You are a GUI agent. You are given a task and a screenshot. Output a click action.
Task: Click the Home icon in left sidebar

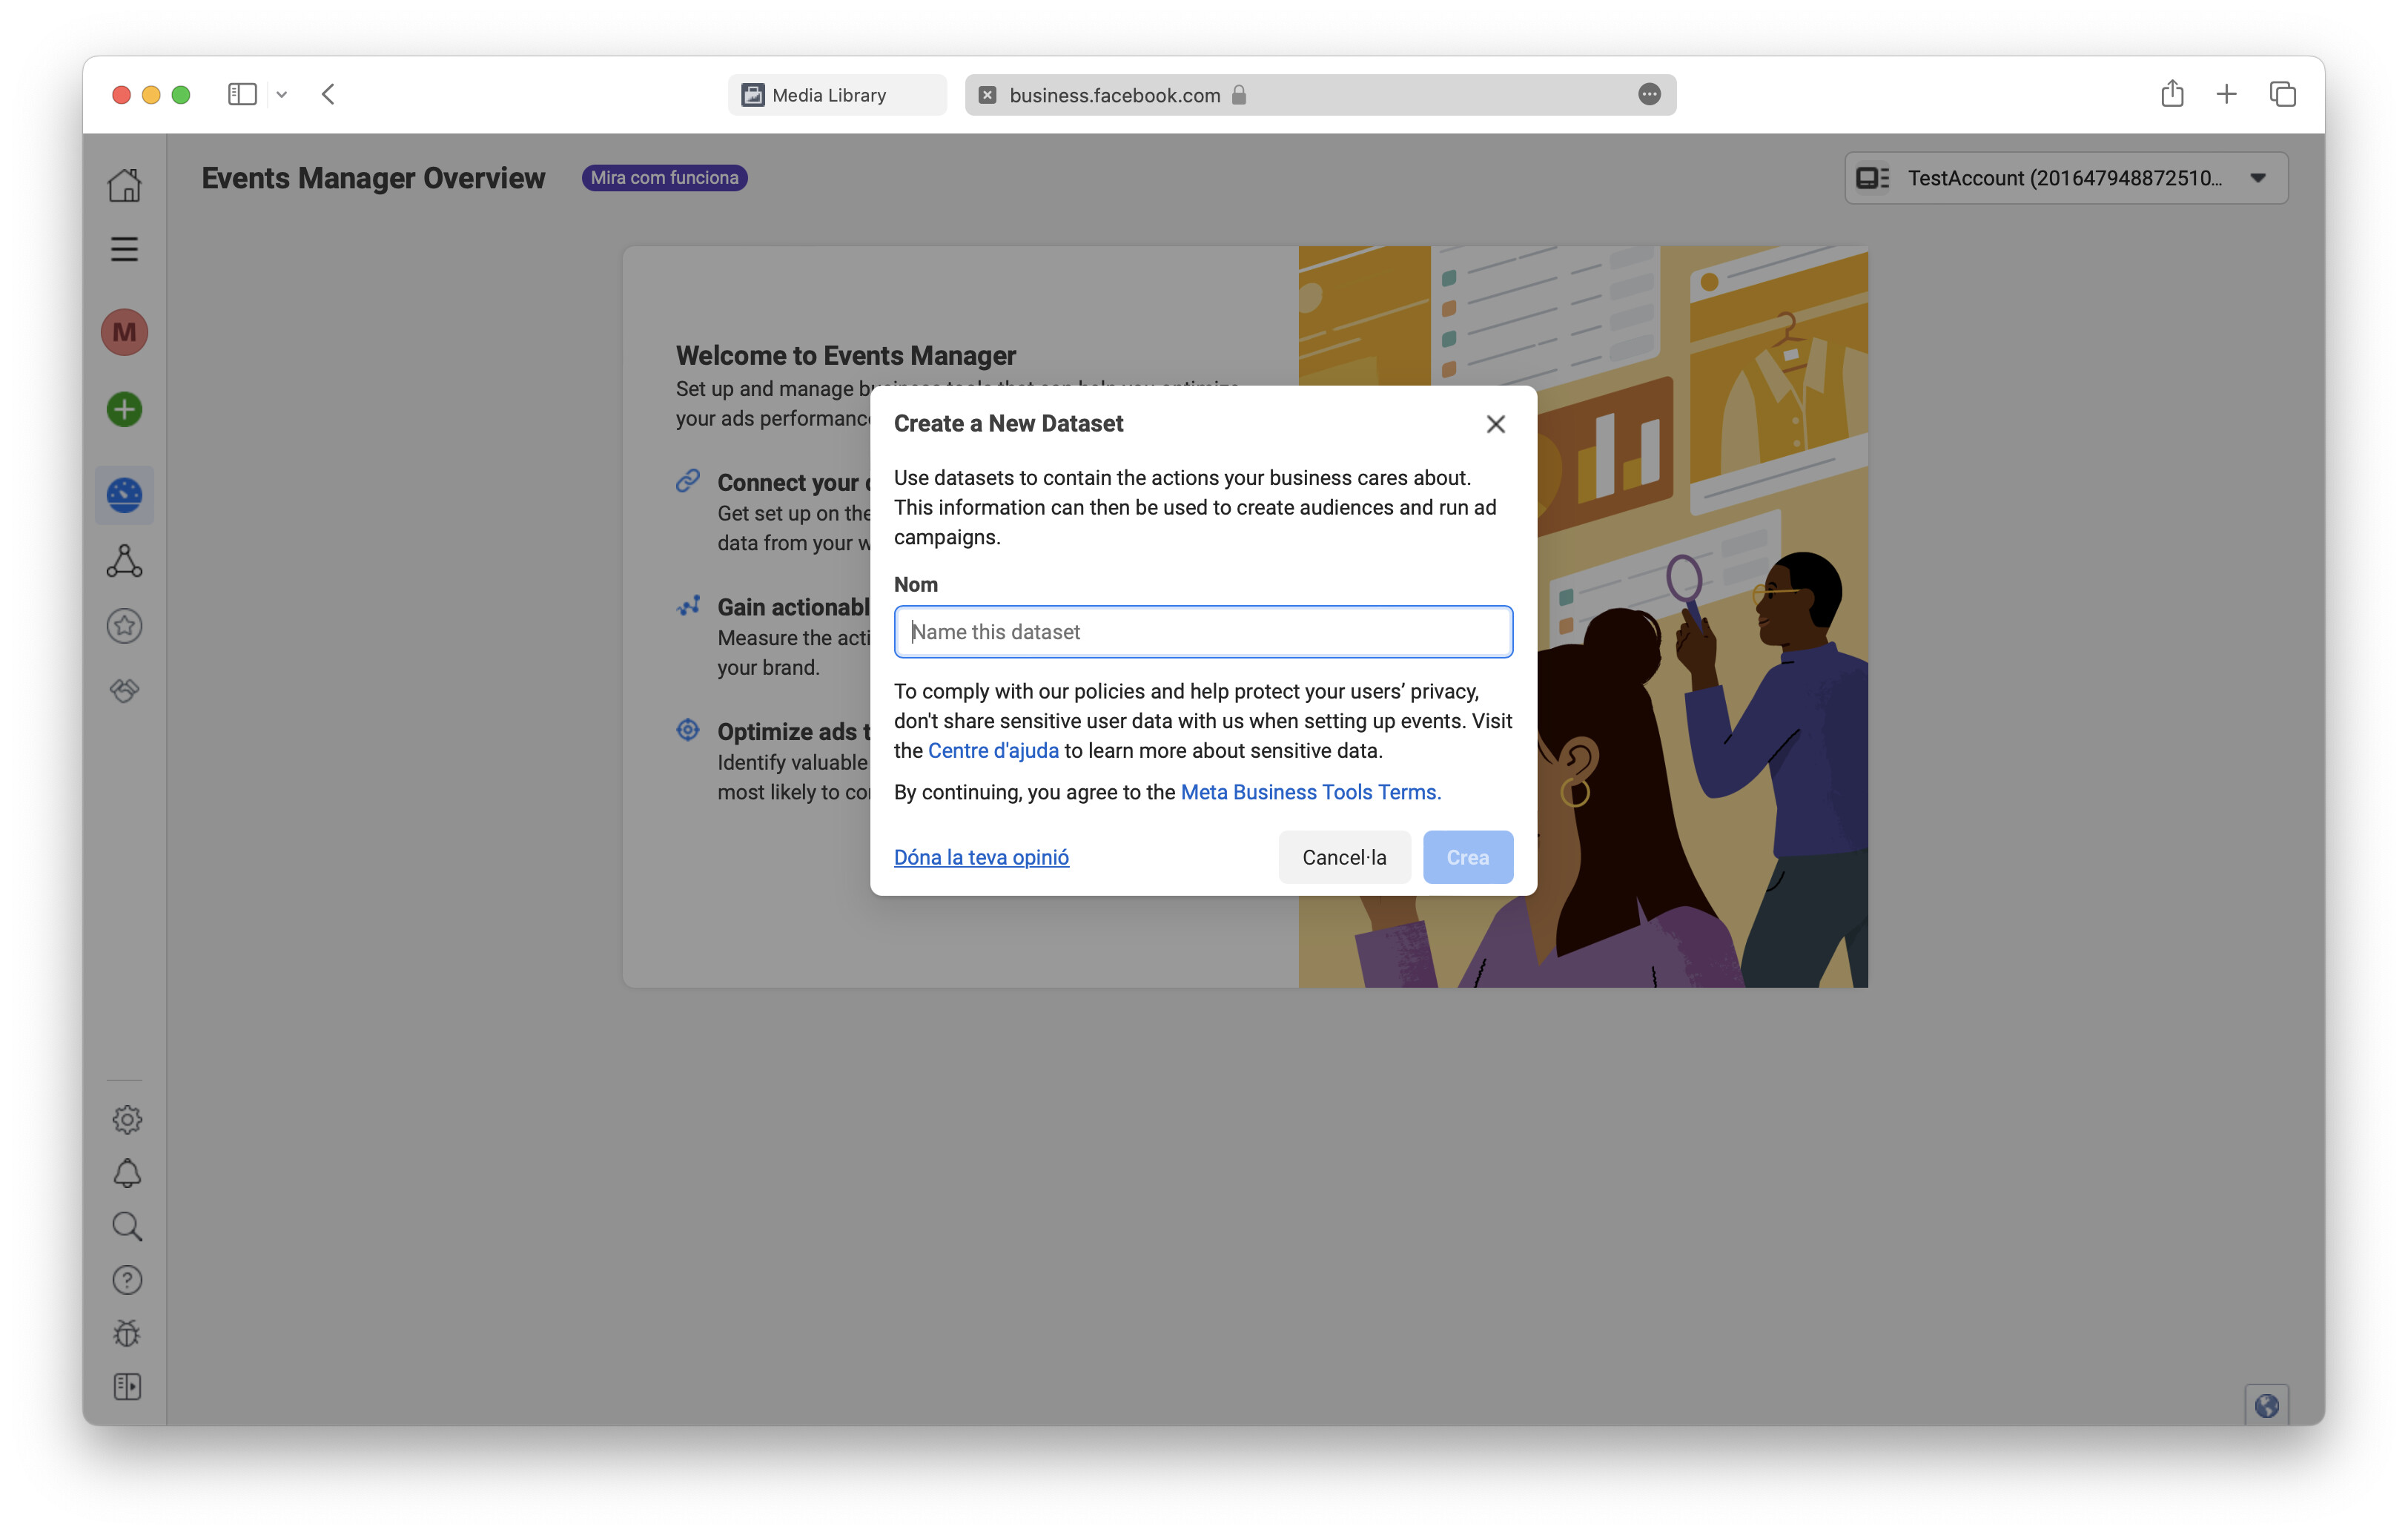click(x=124, y=185)
